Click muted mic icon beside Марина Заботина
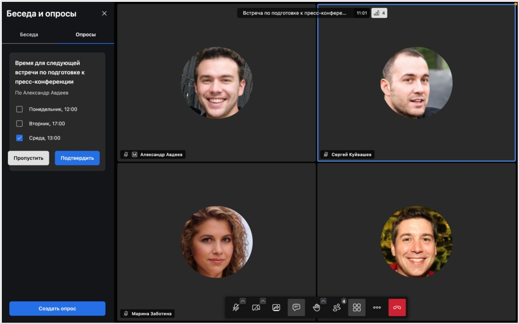The image size is (519, 324). 126,314
